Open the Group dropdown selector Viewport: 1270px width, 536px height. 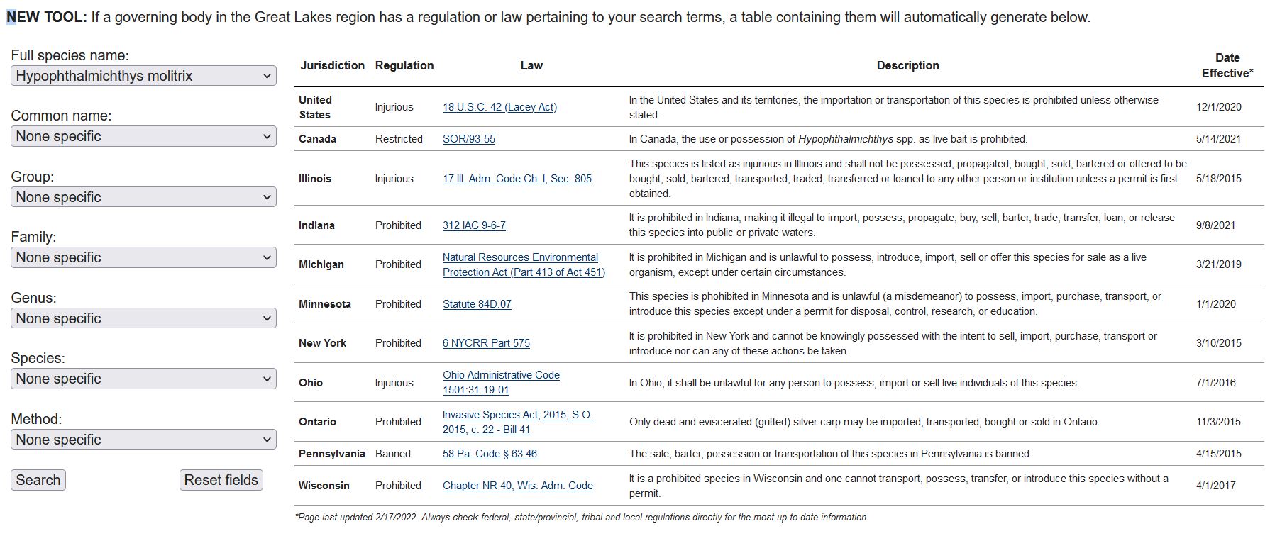tap(143, 197)
